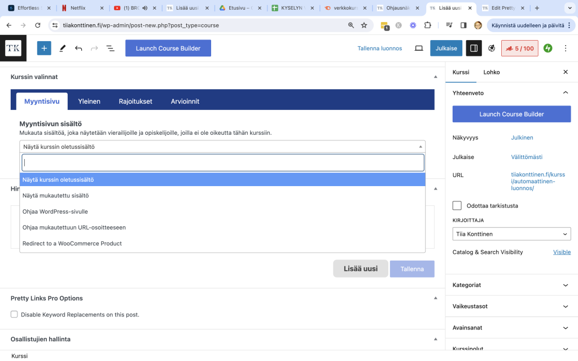Open the green Jetpack lightning icon
This screenshot has height=361, width=578.
pos(548,49)
